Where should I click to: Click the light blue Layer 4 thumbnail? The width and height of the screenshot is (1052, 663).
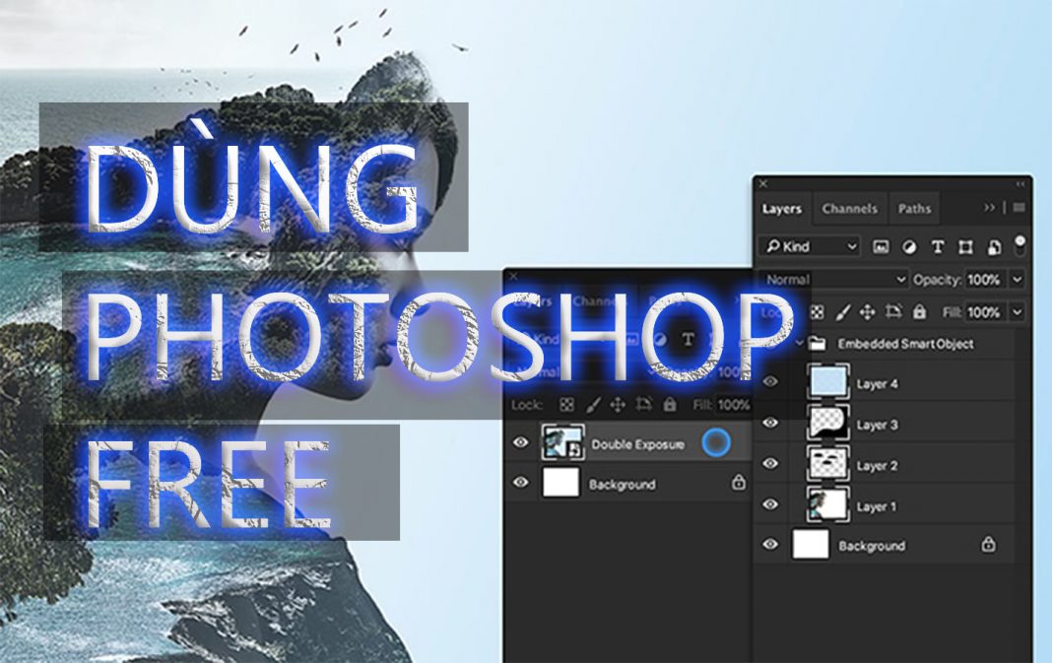point(826,383)
